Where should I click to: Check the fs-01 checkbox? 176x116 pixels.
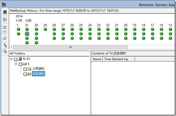click(x=16, y=59)
